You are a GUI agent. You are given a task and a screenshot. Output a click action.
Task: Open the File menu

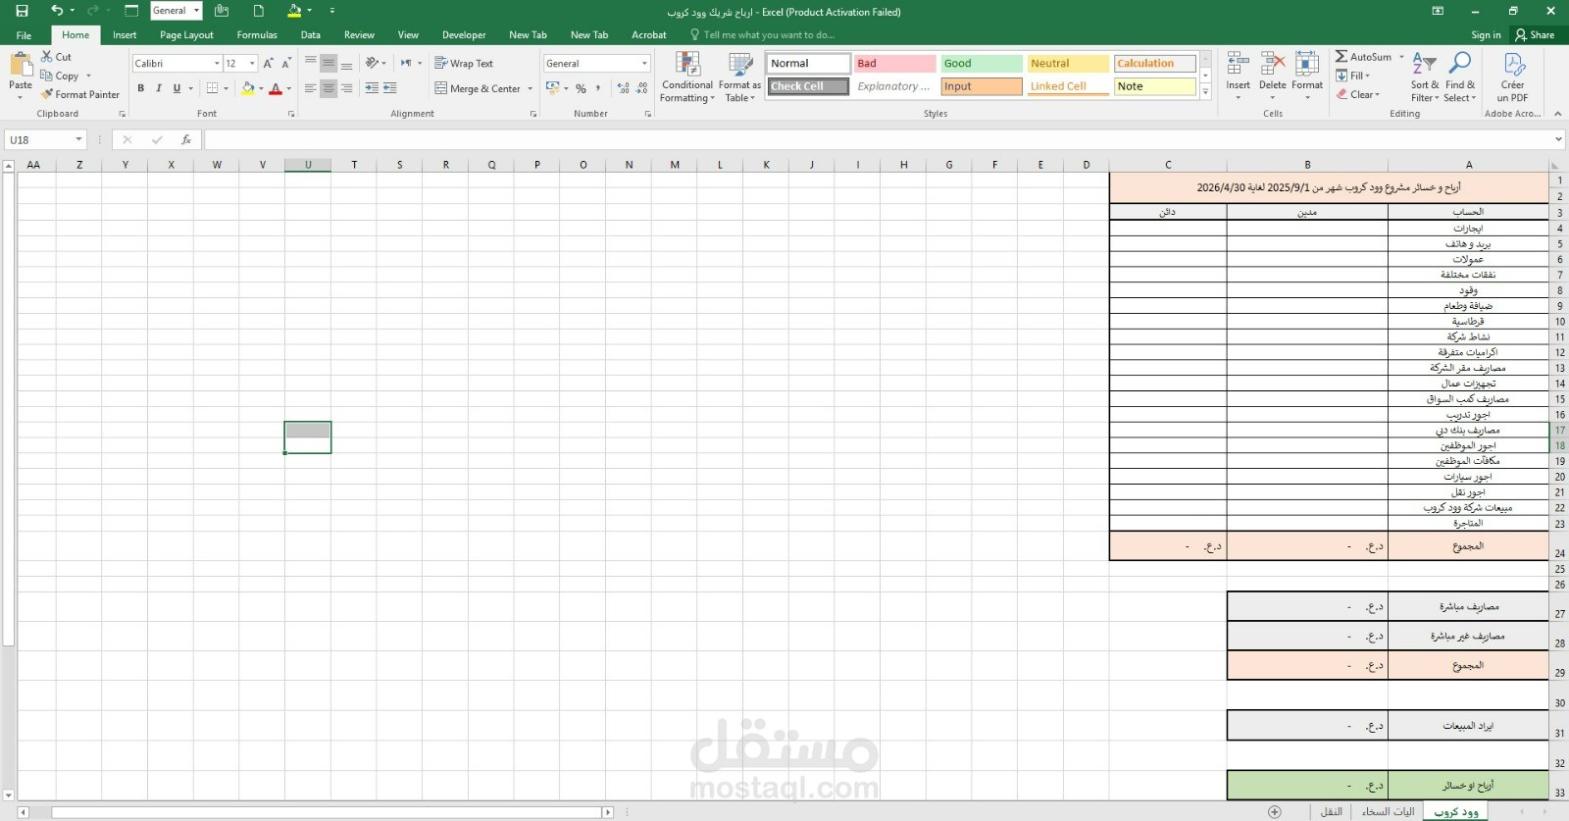click(x=24, y=34)
